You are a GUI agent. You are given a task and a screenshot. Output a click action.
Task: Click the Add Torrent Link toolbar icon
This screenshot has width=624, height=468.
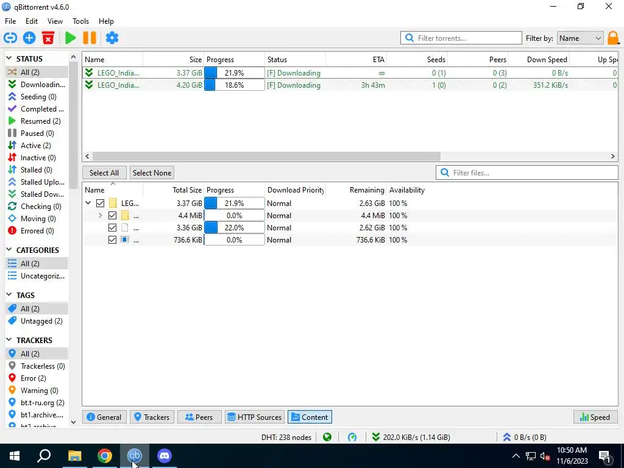click(10, 38)
